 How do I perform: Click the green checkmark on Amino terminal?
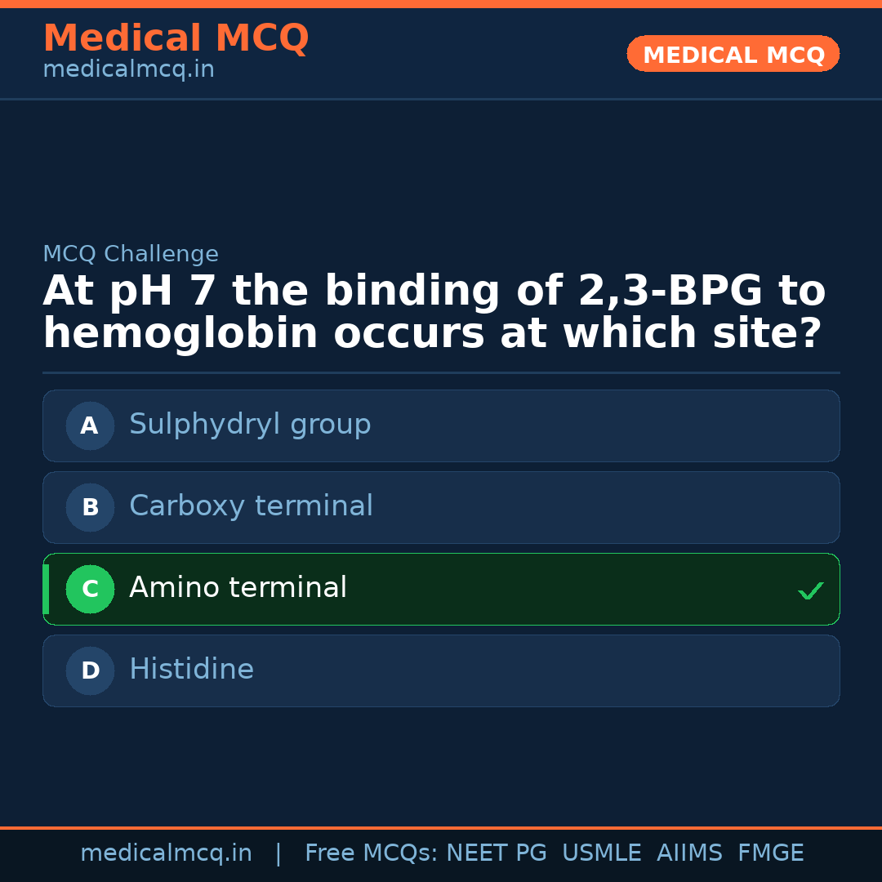coord(810,590)
